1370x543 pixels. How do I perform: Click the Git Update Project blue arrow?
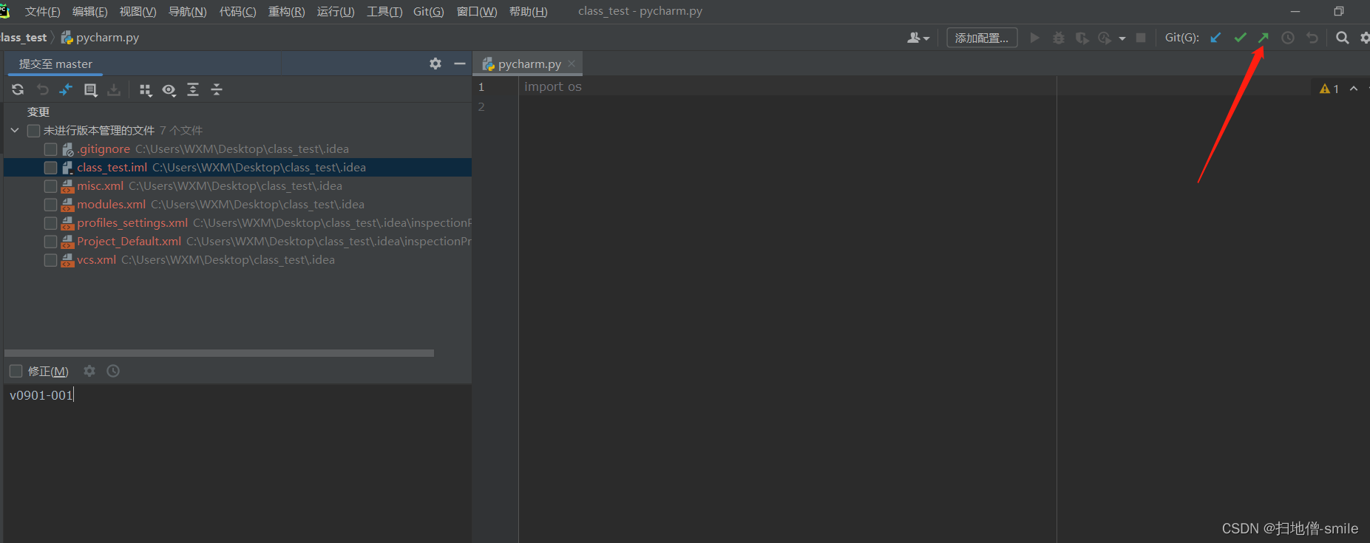coord(1215,38)
